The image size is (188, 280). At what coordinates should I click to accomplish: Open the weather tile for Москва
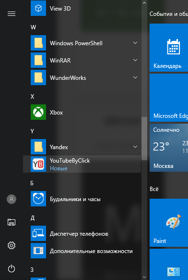pos(169,148)
